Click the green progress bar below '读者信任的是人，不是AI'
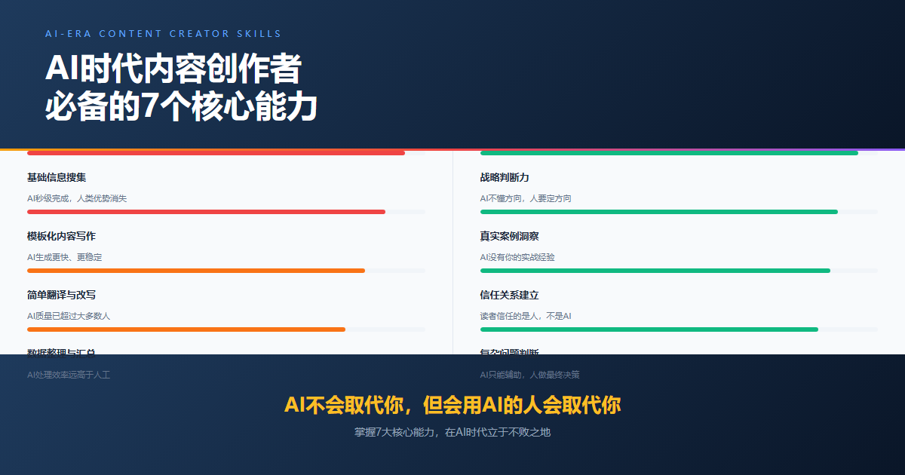Image resolution: width=905 pixels, height=475 pixels. 649,329
